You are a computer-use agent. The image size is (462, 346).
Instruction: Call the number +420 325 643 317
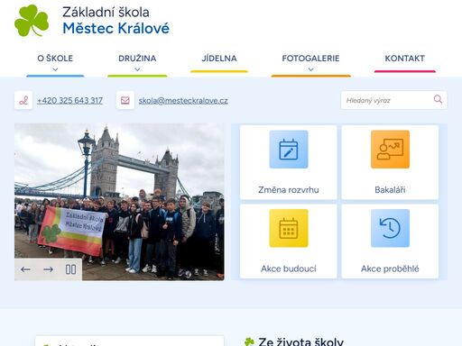(x=69, y=100)
